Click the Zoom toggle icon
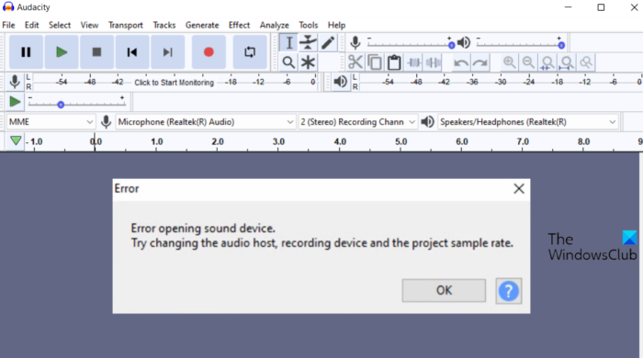The image size is (643, 358). 586,62
